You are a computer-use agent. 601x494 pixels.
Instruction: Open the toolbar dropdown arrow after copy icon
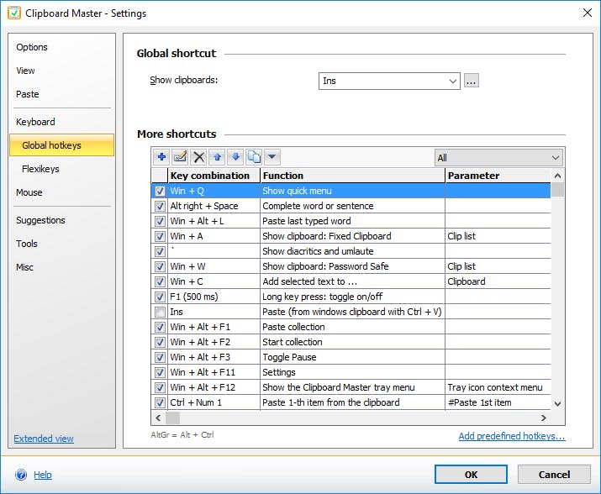tap(272, 157)
